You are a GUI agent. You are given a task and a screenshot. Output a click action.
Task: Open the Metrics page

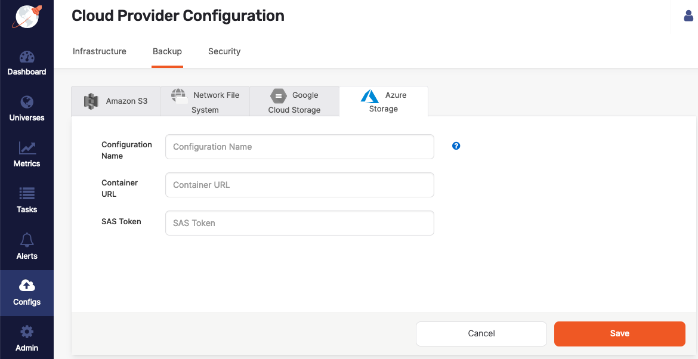(x=27, y=155)
